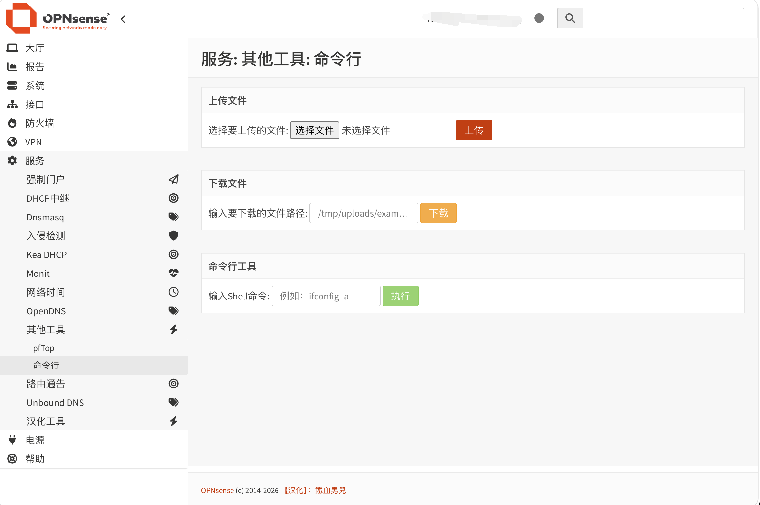Image resolution: width=760 pixels, height=505 pixels.
Task: Click the green 执行 button
Action: coord(400,296)
